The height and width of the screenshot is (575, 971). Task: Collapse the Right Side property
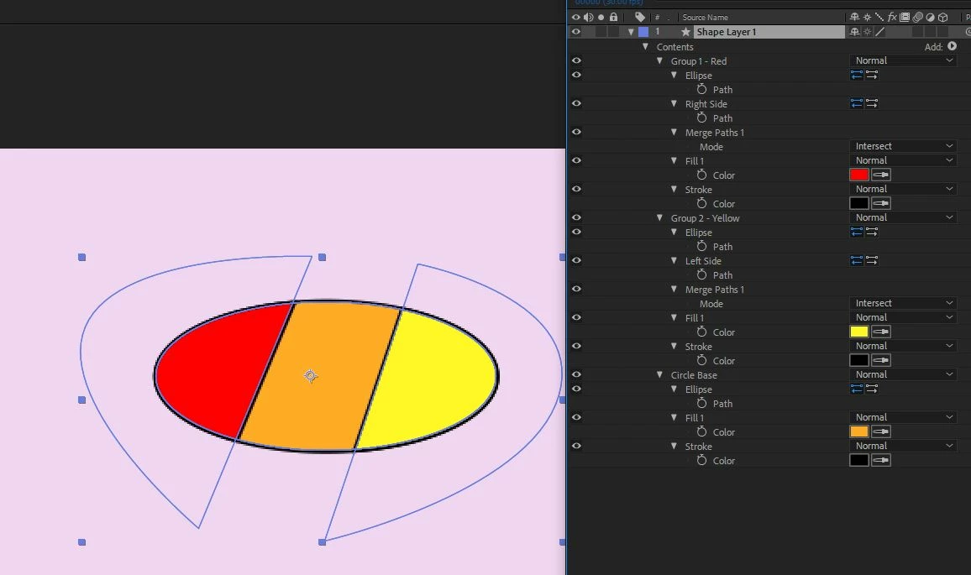coord(674,103)
